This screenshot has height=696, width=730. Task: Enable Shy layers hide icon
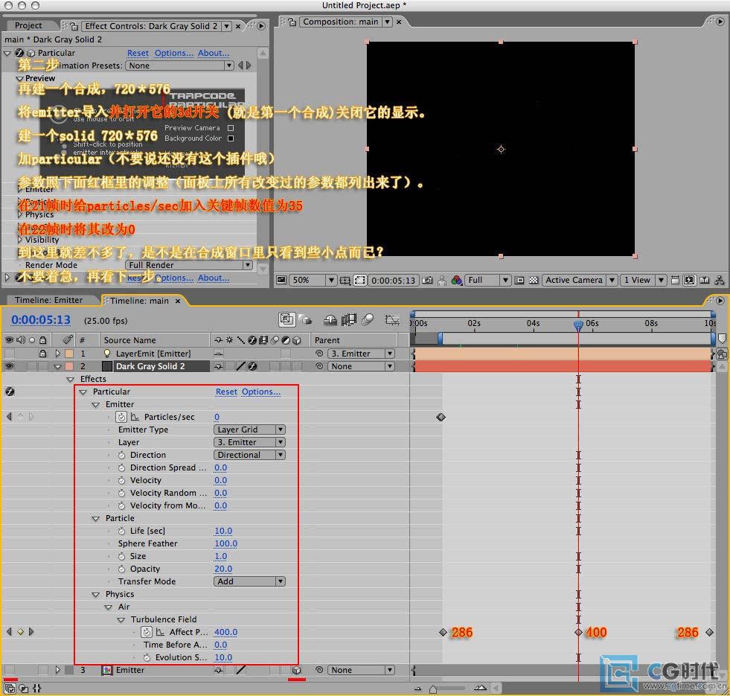(330, 319)
